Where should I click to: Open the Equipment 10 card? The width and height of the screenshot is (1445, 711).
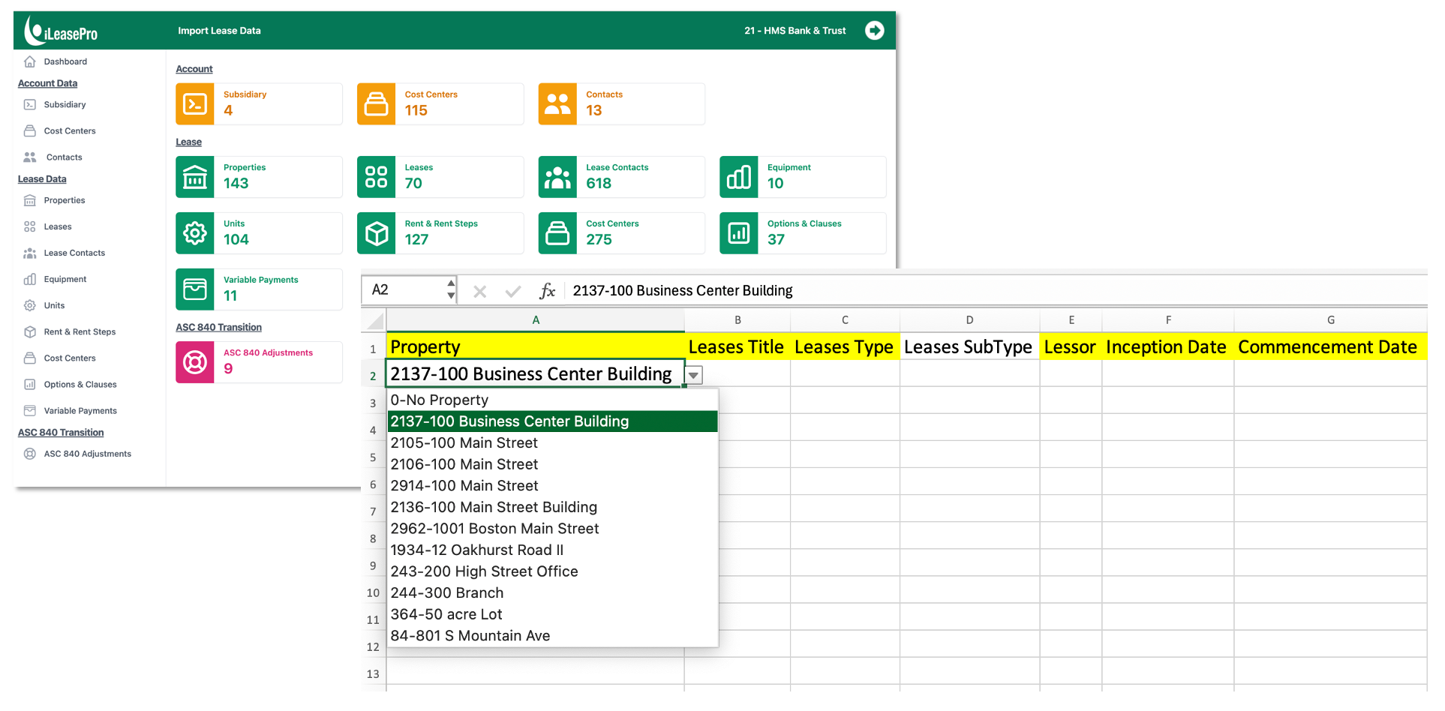(x=803, y=177)
